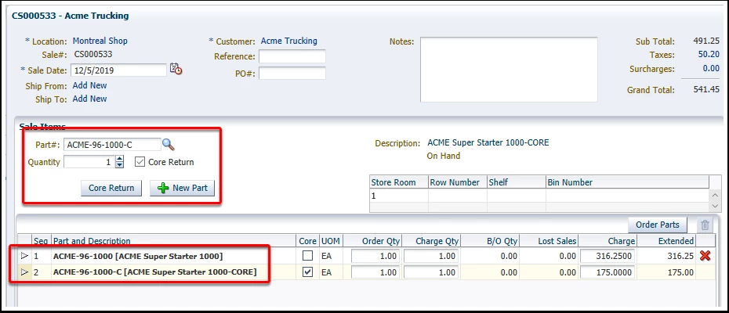729x313 pixels.
Task: Click the Store Room column header
Action: pyautogui.click(x=399, y=182)
